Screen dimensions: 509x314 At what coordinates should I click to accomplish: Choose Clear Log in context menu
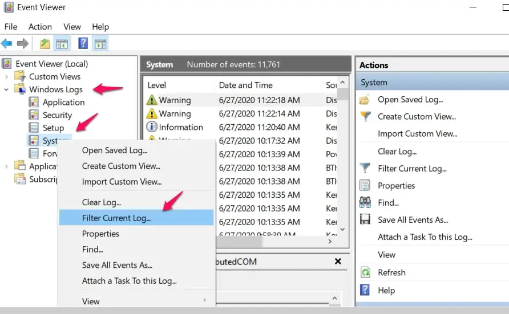tap(136, 202)
